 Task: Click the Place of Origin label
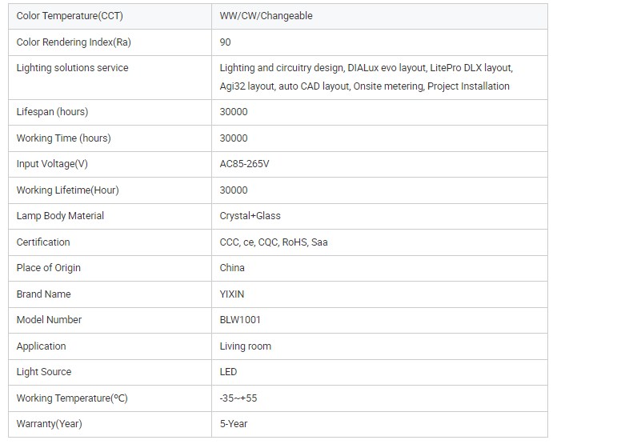(48, 268)
